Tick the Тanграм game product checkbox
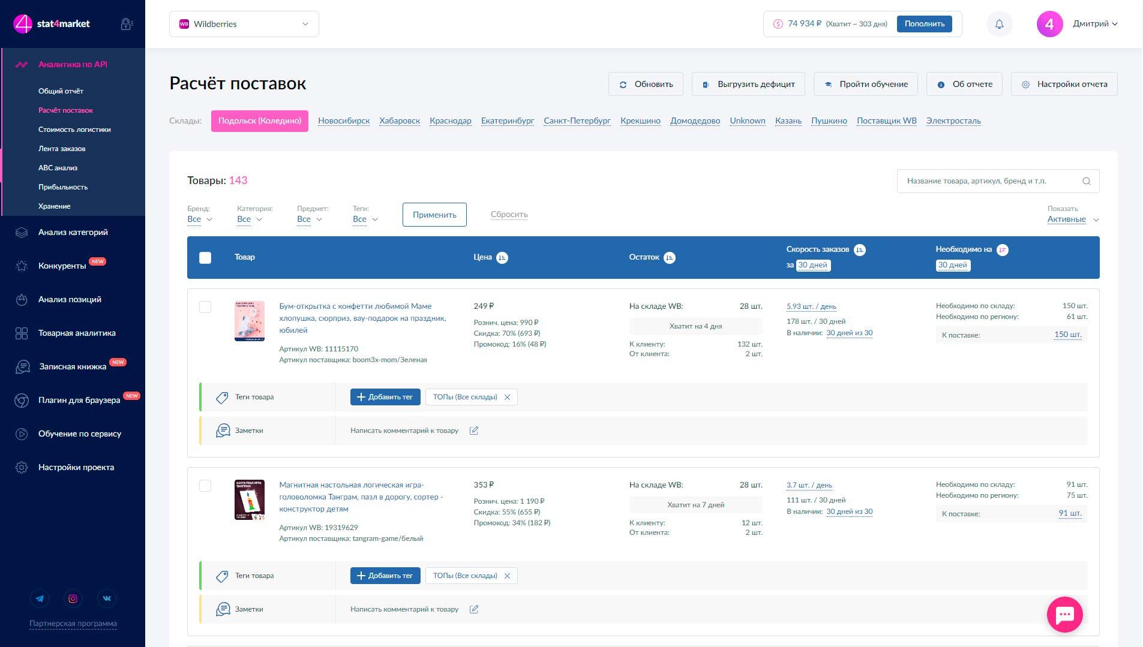The width and height of the screenshot is (1143, 647). (x=205, y=486)
